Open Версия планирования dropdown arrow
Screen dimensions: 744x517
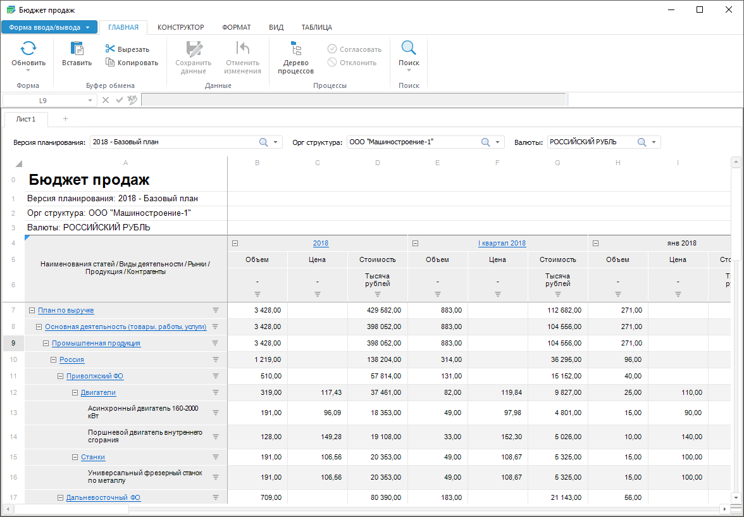[x=276, y=142]
